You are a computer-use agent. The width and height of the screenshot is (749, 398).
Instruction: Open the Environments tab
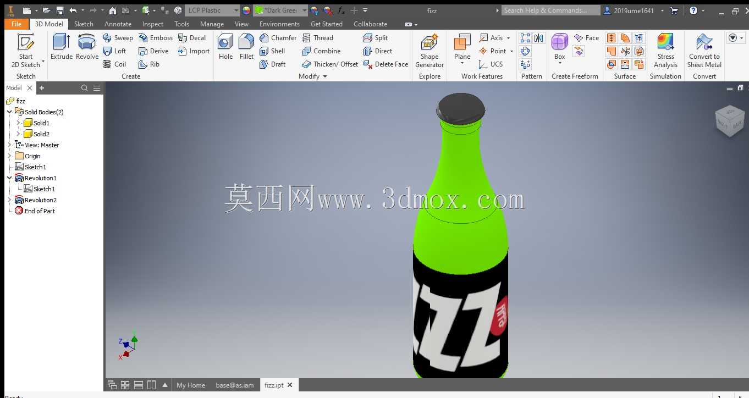click(279, 24)
